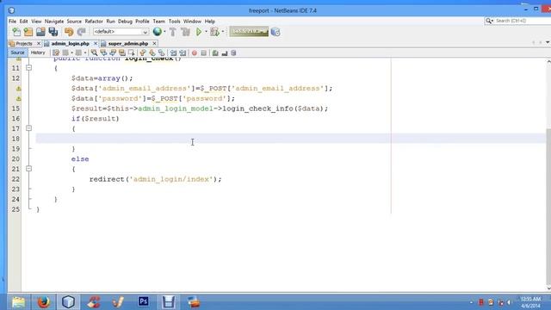
Task: Switch to Source view button
Action: point(17,53)
